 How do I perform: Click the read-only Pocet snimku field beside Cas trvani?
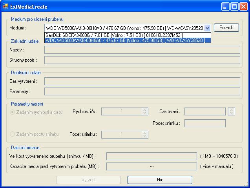[205, 123]
